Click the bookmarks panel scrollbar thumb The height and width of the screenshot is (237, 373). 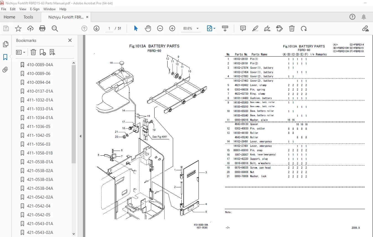[x=74, y=114]
